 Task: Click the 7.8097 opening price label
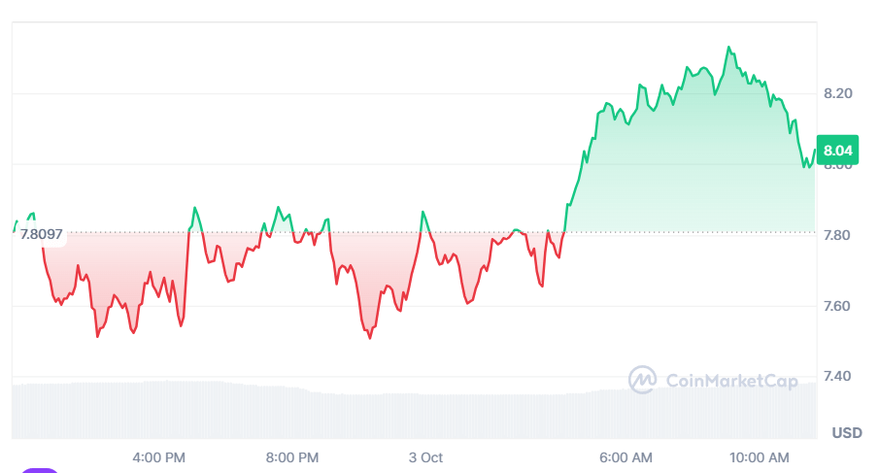(42, 234)
